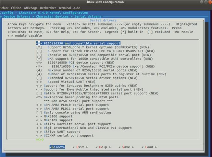Click the Exit button
212x157 pixels.
click(80, 147)
